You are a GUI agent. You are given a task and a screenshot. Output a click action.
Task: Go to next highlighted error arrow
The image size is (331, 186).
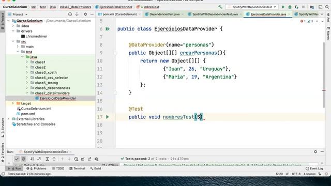(322, 21)
